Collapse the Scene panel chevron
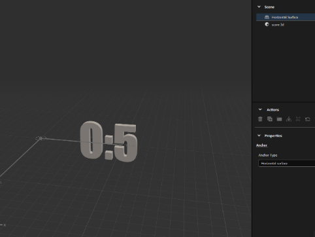 259,7
